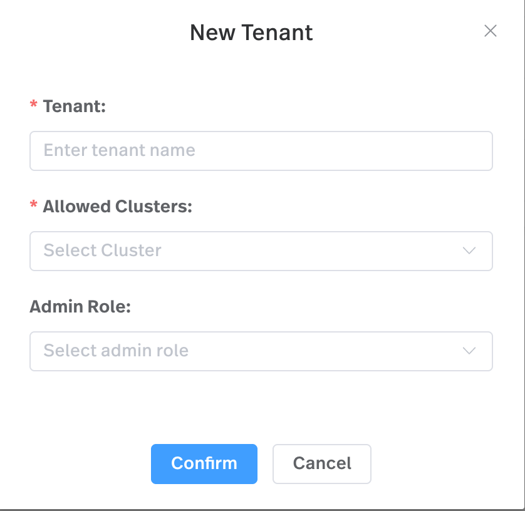
Task: Click the Tenant field label
Action: 74,106
